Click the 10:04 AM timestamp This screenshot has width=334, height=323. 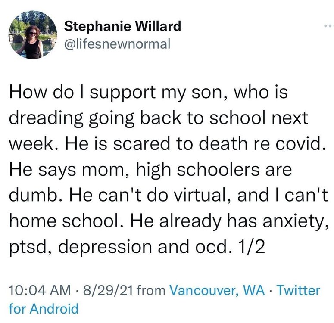tap(37, 290)
